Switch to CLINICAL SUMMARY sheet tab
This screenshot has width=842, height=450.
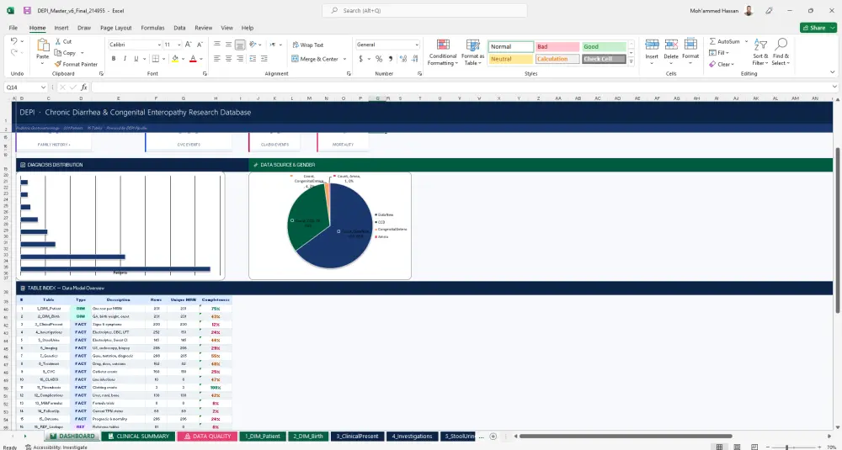coord(139,436)
